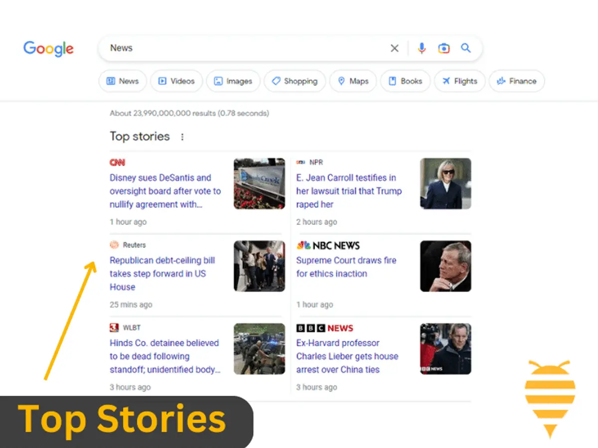Click the NPR source logo
Image resolution: width=598 pixels, height=448 pixels.
300,162
